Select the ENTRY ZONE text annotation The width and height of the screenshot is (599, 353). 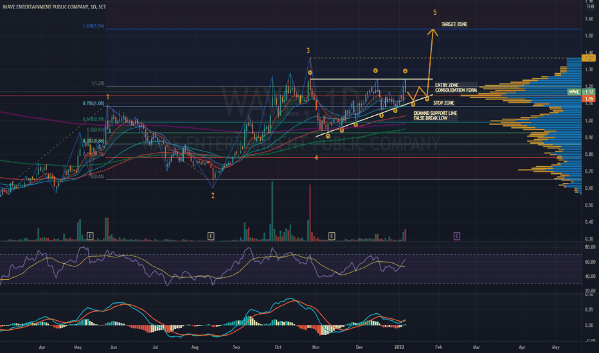coord(447,85)
